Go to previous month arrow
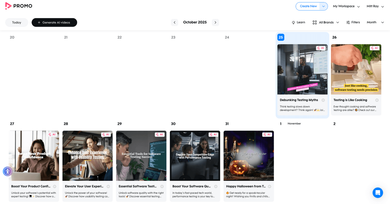This screenshot has width=390, height=204. coord(174,22)
